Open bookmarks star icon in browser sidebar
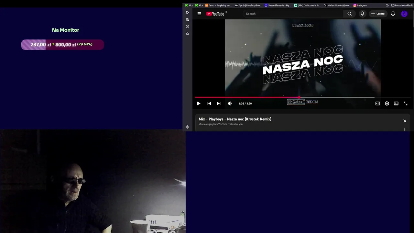414x233 pixels. point(187,33)
